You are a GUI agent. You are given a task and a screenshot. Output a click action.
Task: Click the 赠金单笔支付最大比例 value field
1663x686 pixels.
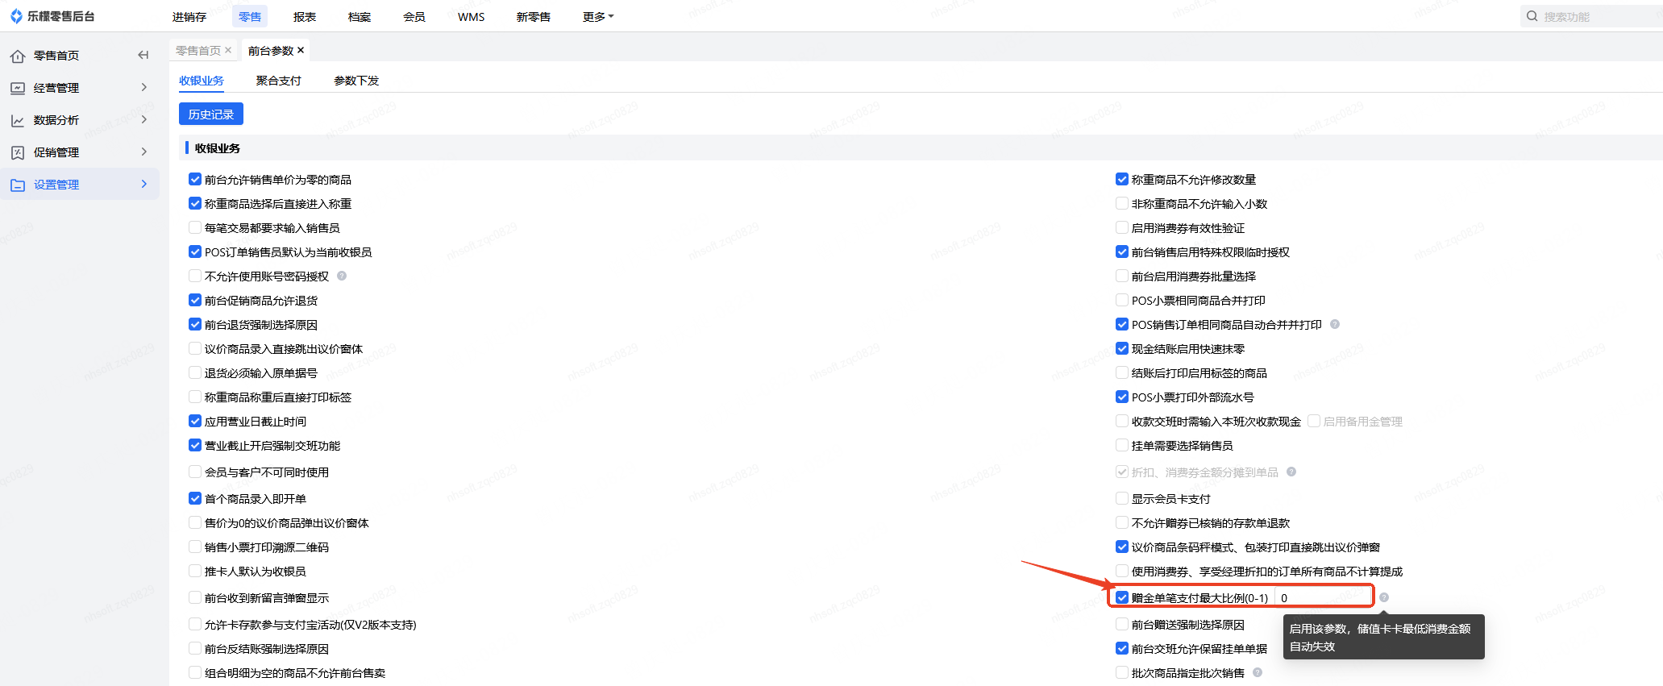(x=1323, y=597)
